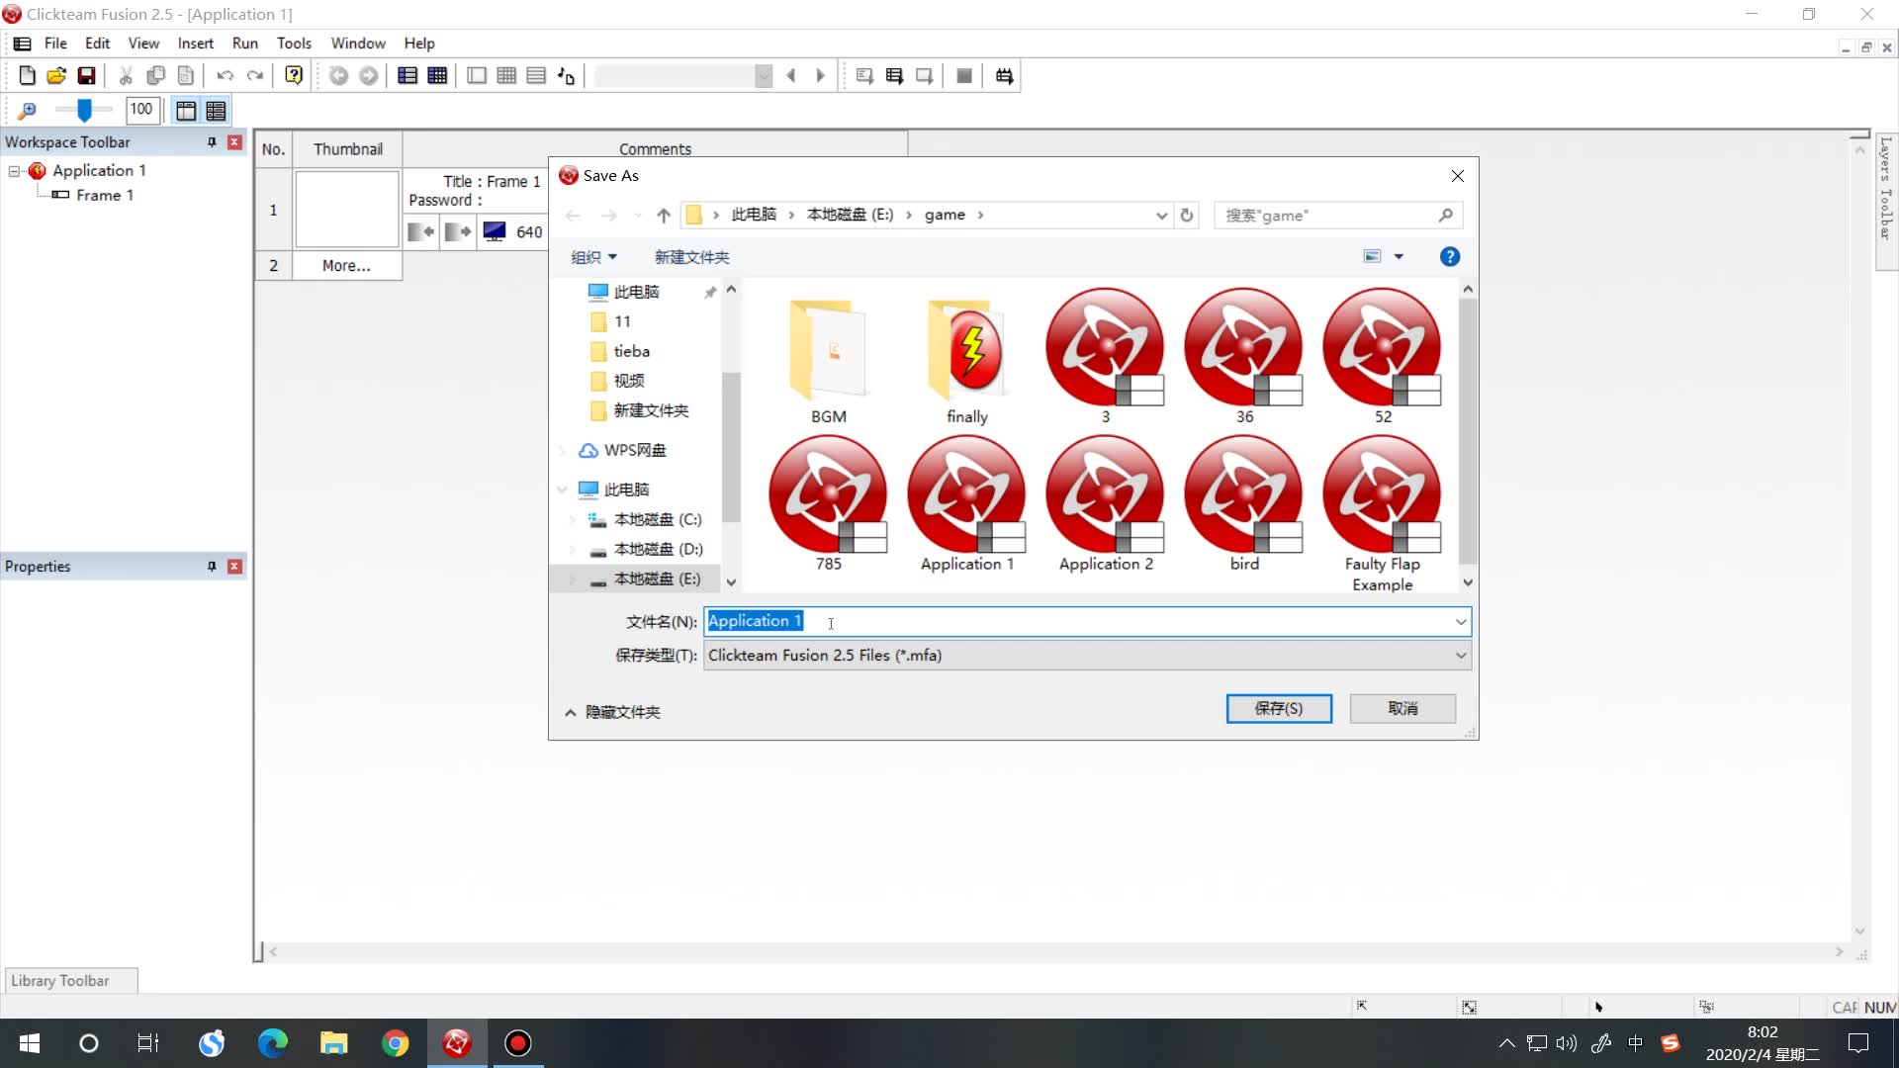The image size is (1899, 1068).
Task: Click the Open file folder icon
Action: [x=56, y=76]
